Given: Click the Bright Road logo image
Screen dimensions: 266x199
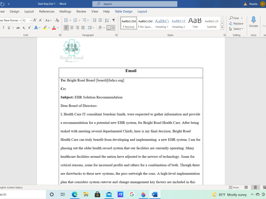Looking at the screenshot, I should point(72,51).
